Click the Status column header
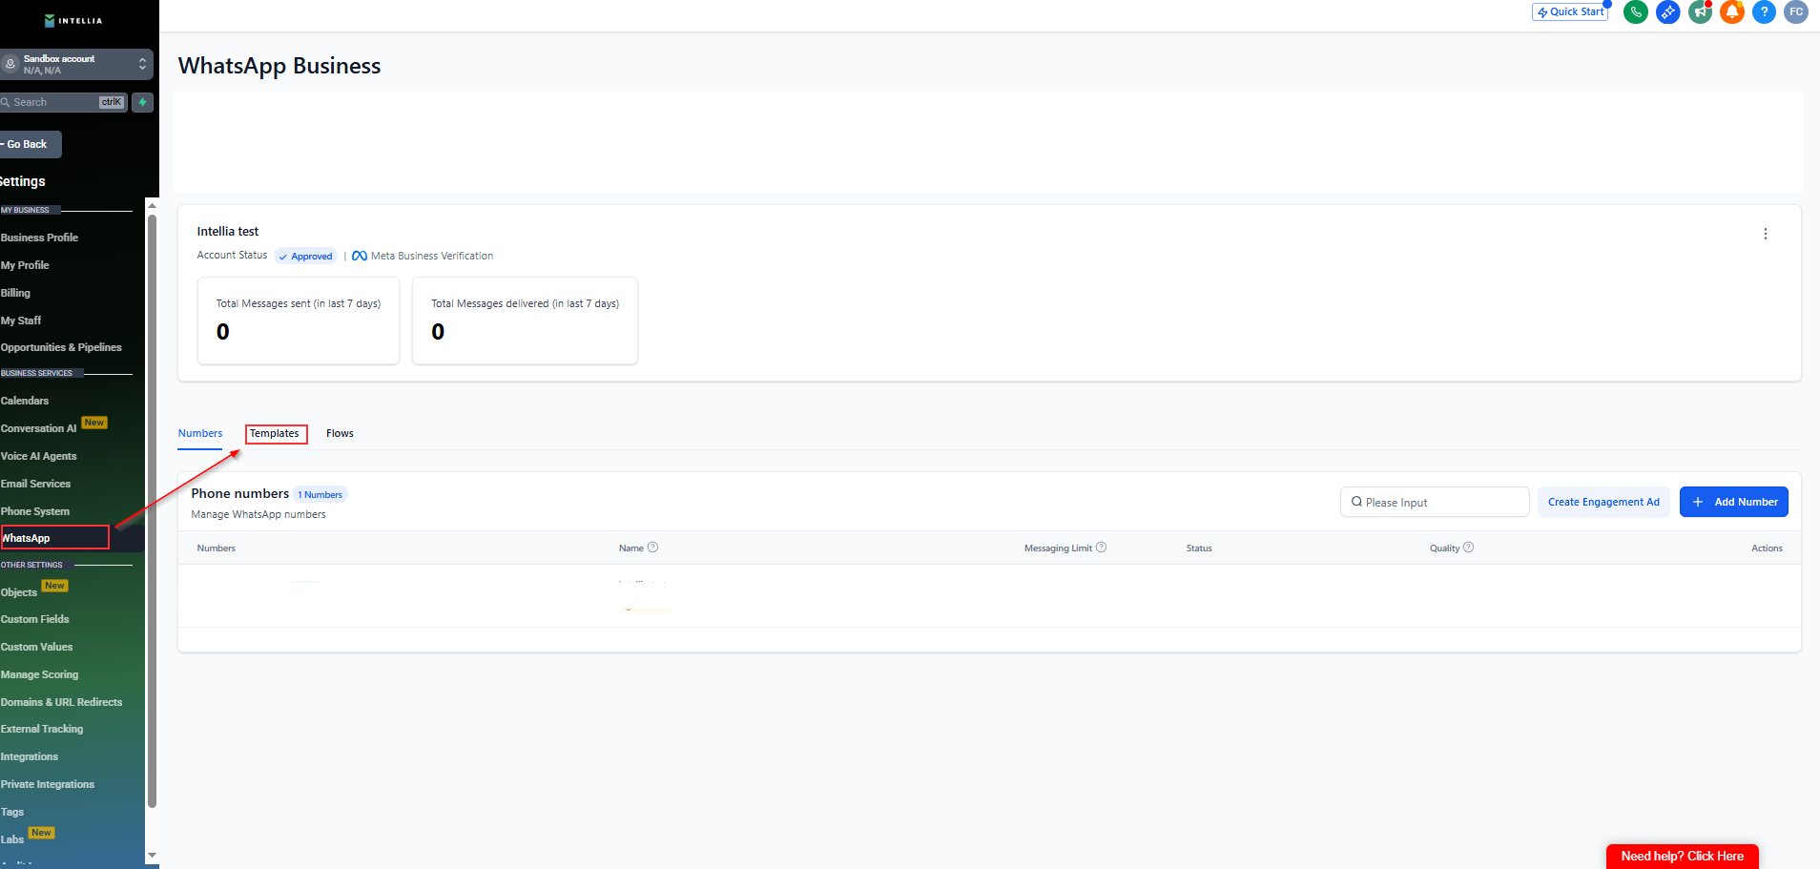The width and height of the screenshot is (1820, 869). tap(1199, 548)
